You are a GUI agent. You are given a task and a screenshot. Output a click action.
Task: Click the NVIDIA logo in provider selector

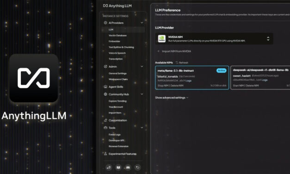[161, 38]
